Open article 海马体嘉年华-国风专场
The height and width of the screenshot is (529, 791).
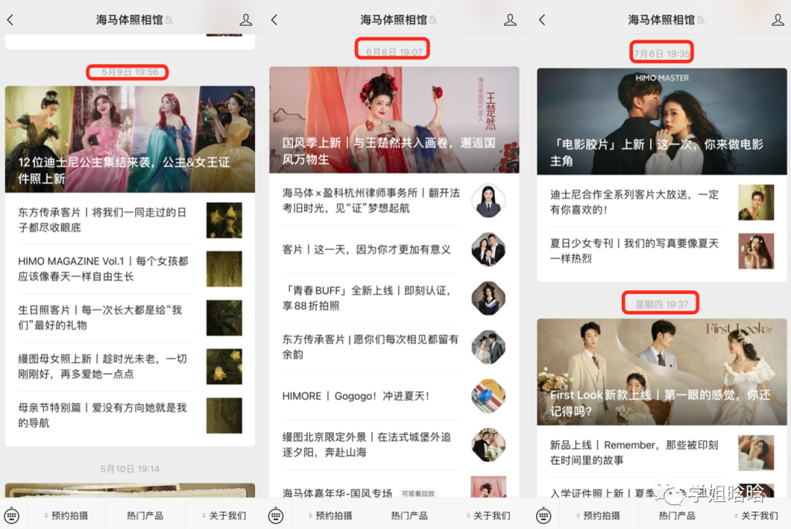click(394, 486)
